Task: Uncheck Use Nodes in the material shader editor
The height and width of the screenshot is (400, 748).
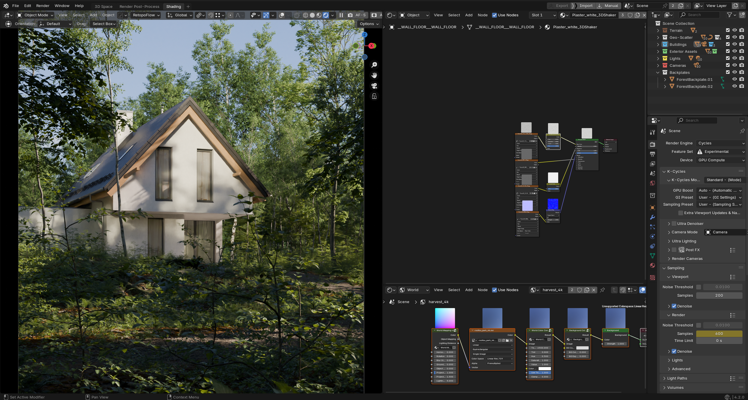Action: click(x=494, y=15)
